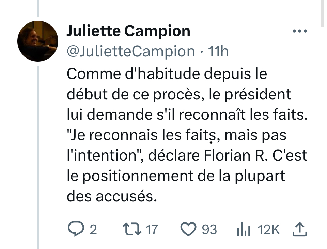
Task: Click the thread line segment above the avatar
Action: click(37, 9)
